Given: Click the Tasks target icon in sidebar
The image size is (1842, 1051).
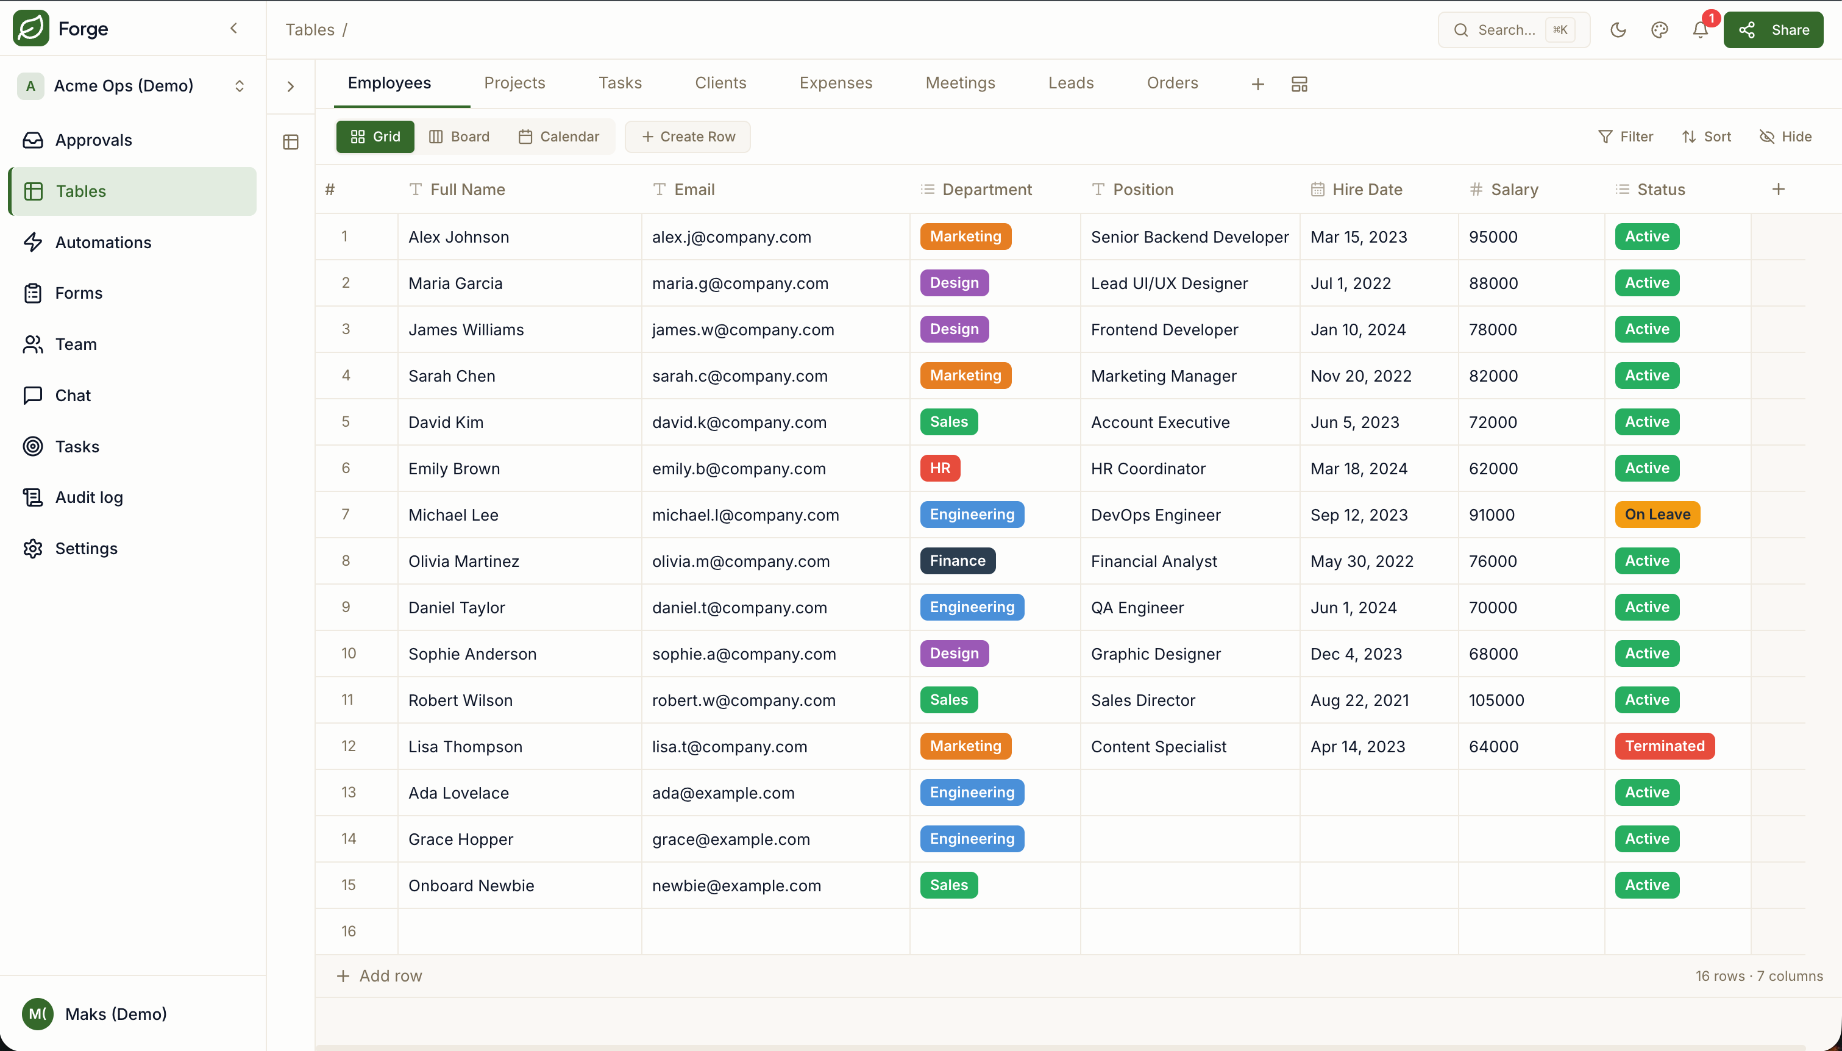Looking at the screenshot, I should (x=32, y=447).
